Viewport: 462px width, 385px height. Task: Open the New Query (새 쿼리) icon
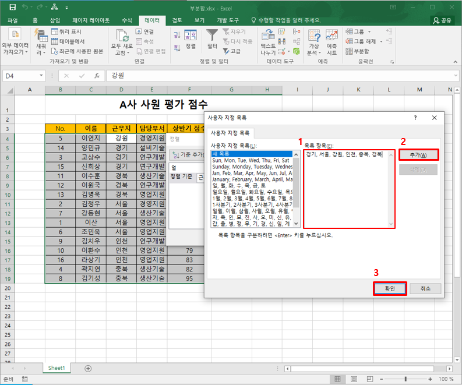click(41, 36)
